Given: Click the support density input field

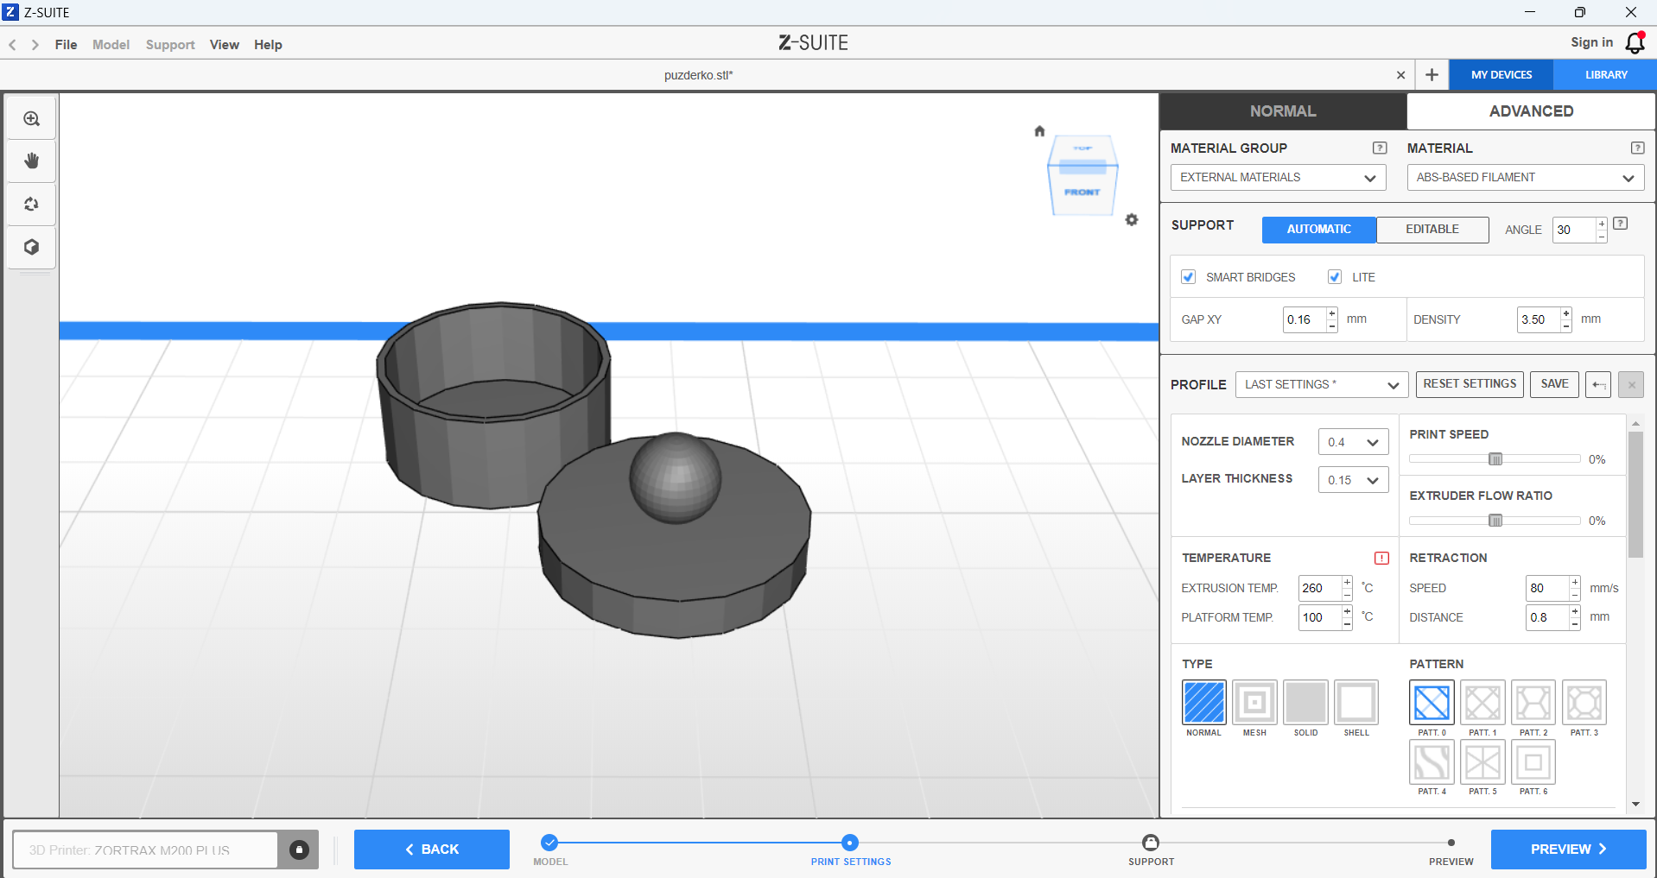Looking at the screenshot, I should coord(1539,319).
